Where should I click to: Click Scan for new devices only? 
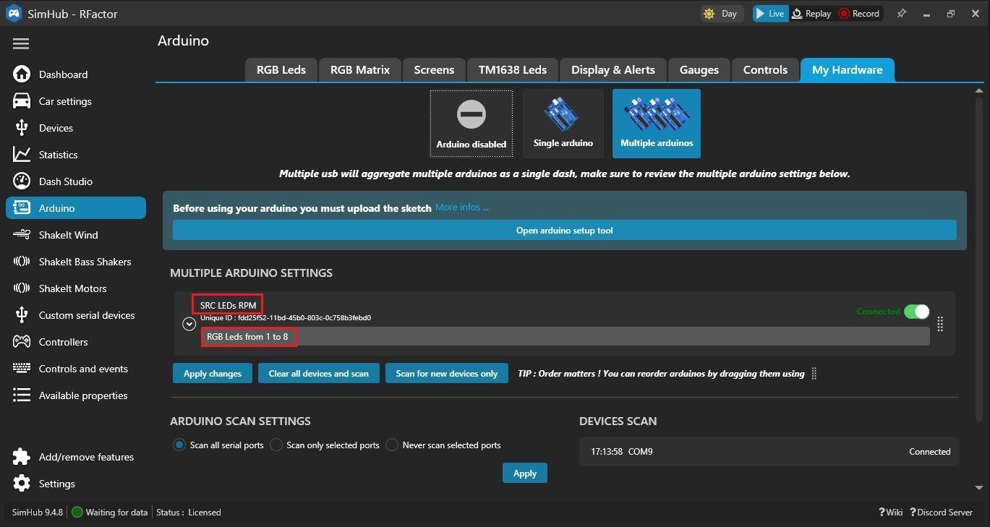[x=447, y=373]
